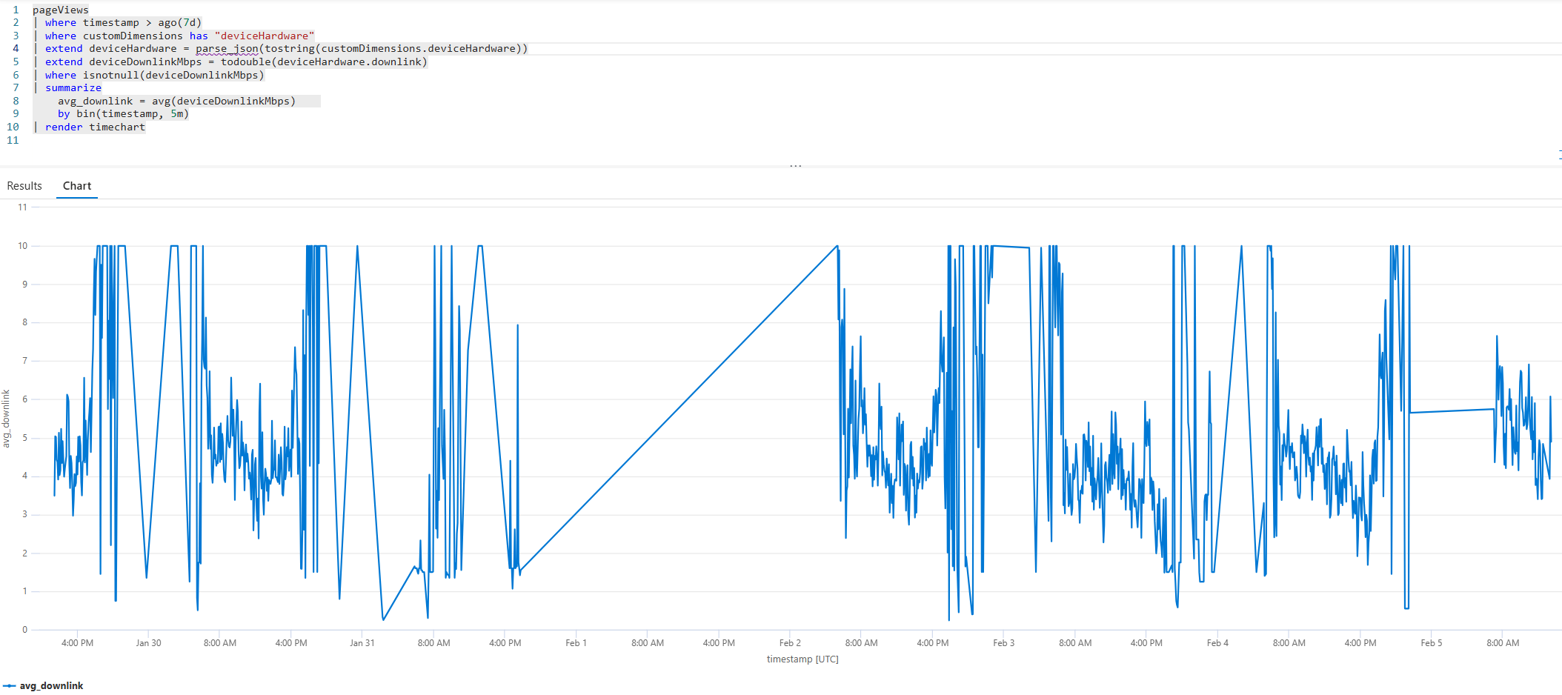1562x695 pixels.
Task: Click the render timechart line
Action: 95,127
